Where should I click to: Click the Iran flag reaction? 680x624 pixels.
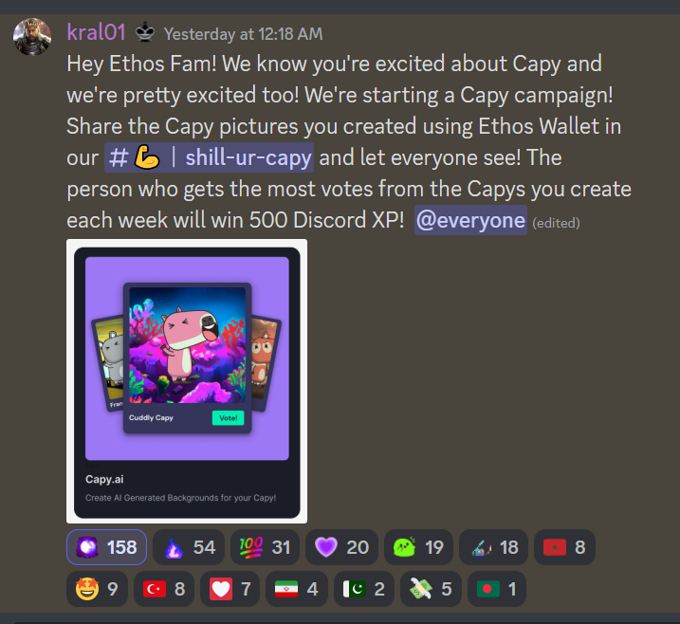pyautogui.click(x=297, y=589)
